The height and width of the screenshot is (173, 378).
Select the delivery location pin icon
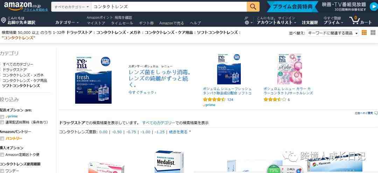point(3,20)
